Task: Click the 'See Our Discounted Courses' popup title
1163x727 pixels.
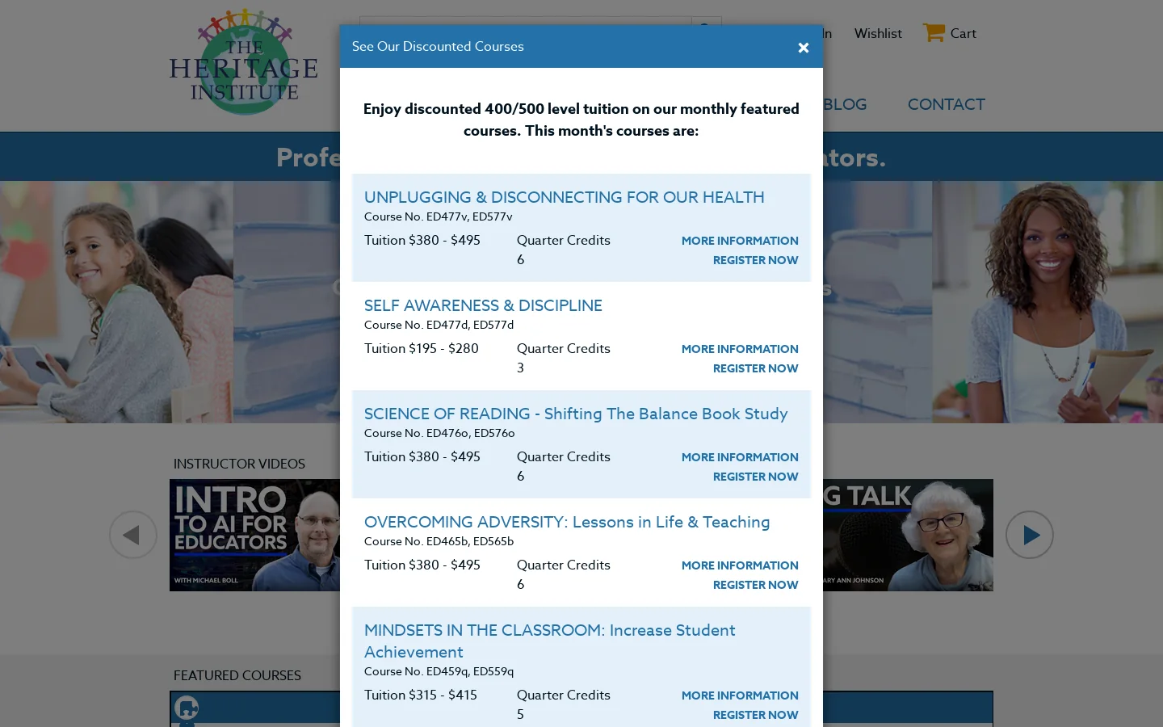Action: pos(438,46)
